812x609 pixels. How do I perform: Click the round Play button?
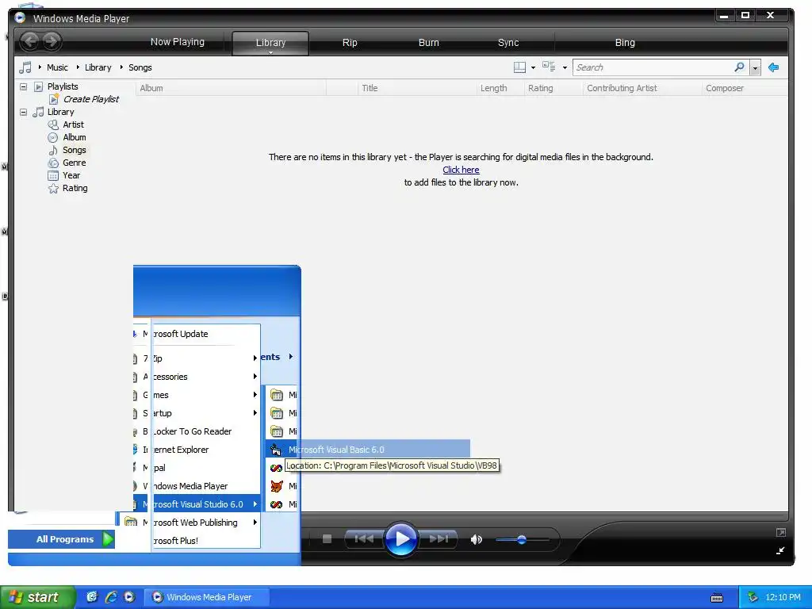point(400,539)
